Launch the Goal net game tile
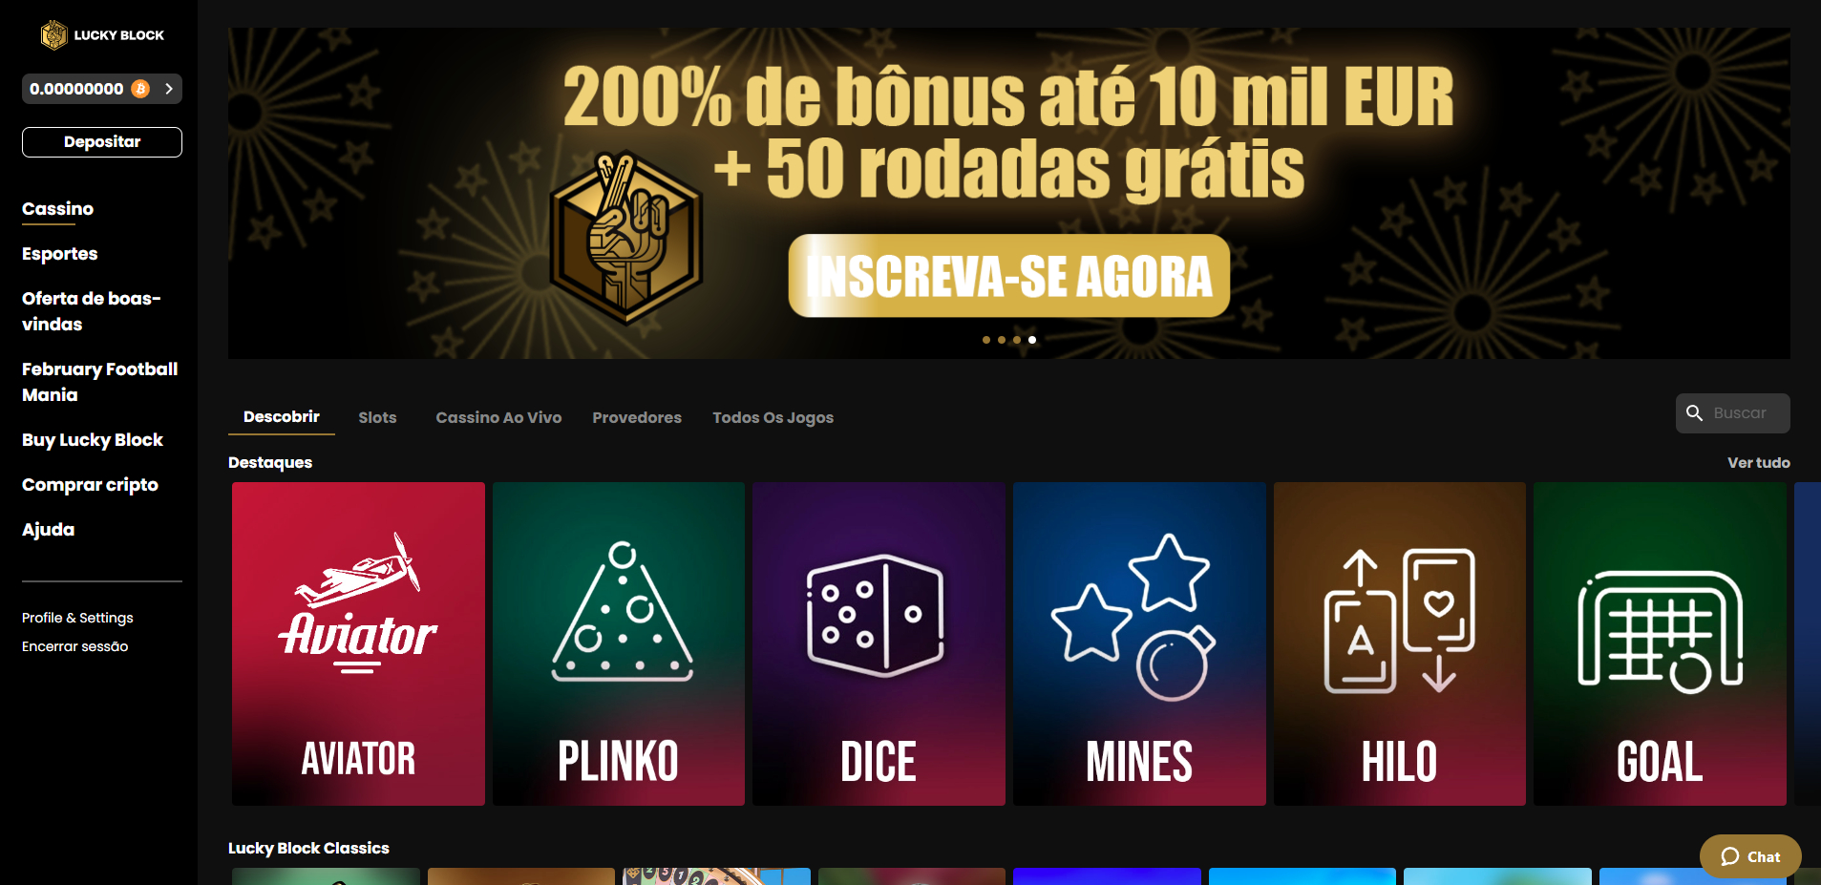The image size is (1821, 885). point(1660,643)
